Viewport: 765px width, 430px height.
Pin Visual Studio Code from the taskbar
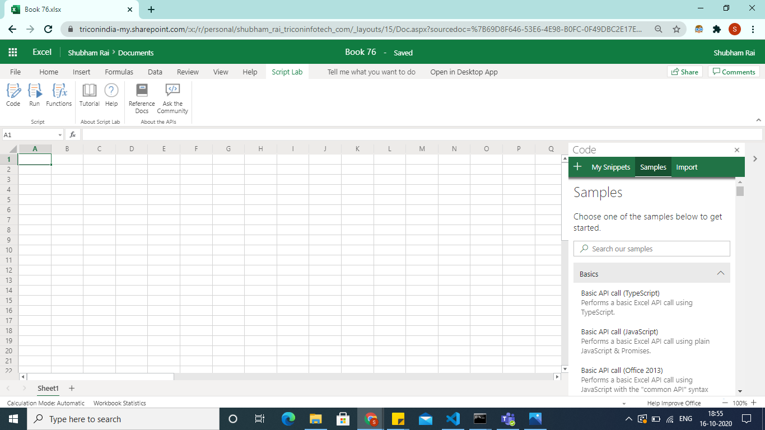[453, 418]
